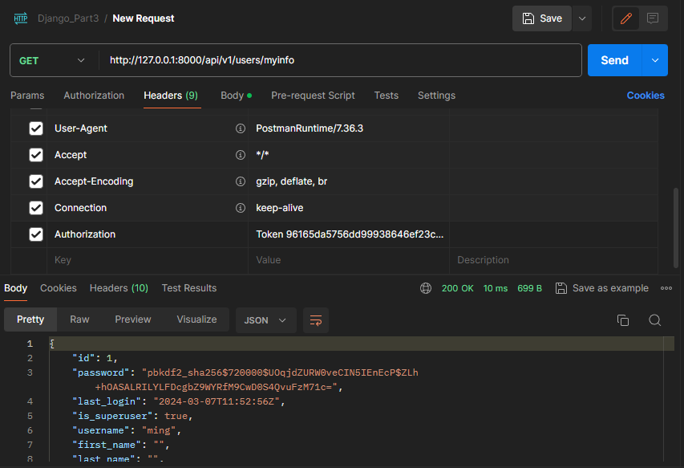This screenshot has width=684, height=468.
Task: Click the "username": "ming" line
Action: 127,430
